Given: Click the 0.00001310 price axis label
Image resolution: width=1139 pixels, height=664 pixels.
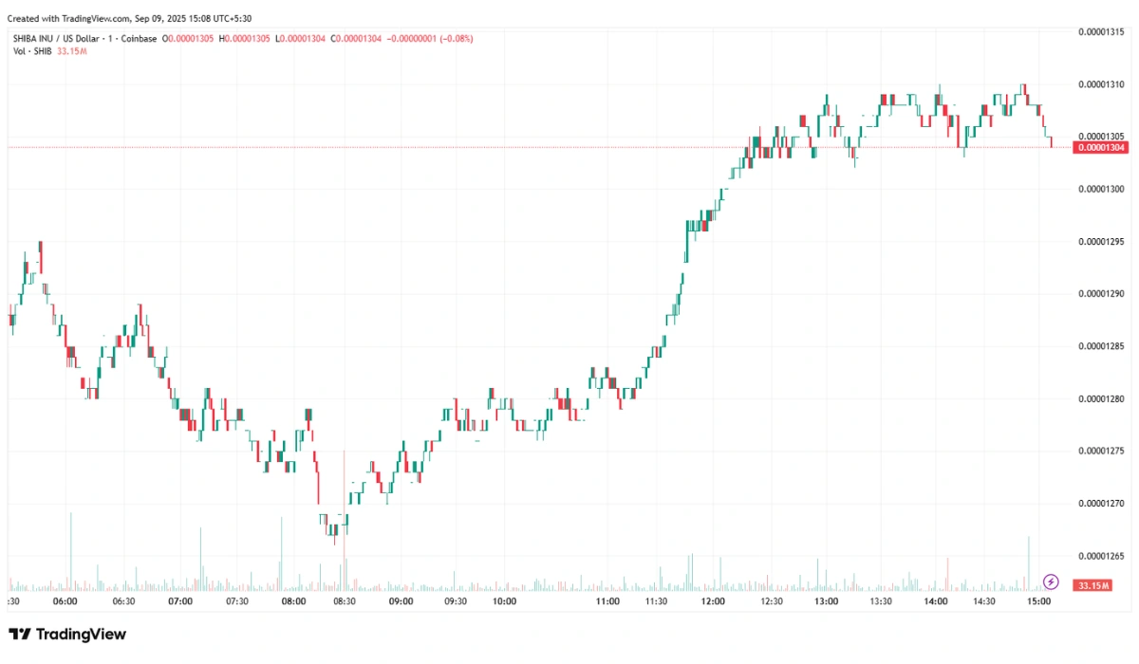Looking at the screenshot, I should pyautogui.click(x=1101, y=84).
